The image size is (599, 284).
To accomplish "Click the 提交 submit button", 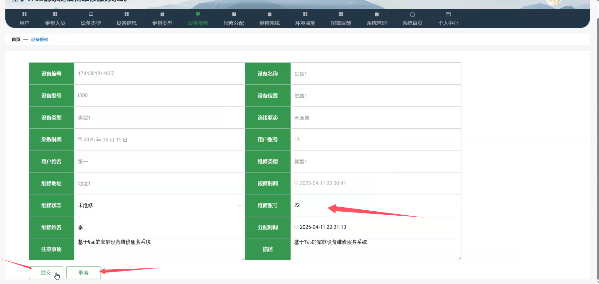I will tap(46, 272).
